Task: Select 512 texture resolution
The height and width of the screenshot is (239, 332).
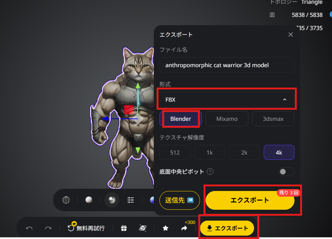Action: (x=175, y=152)
